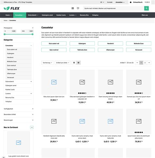Viewport: 155px width, 158px height.
Task: Open Dolorsitamit nav menu
Action: tap(33, 15)
